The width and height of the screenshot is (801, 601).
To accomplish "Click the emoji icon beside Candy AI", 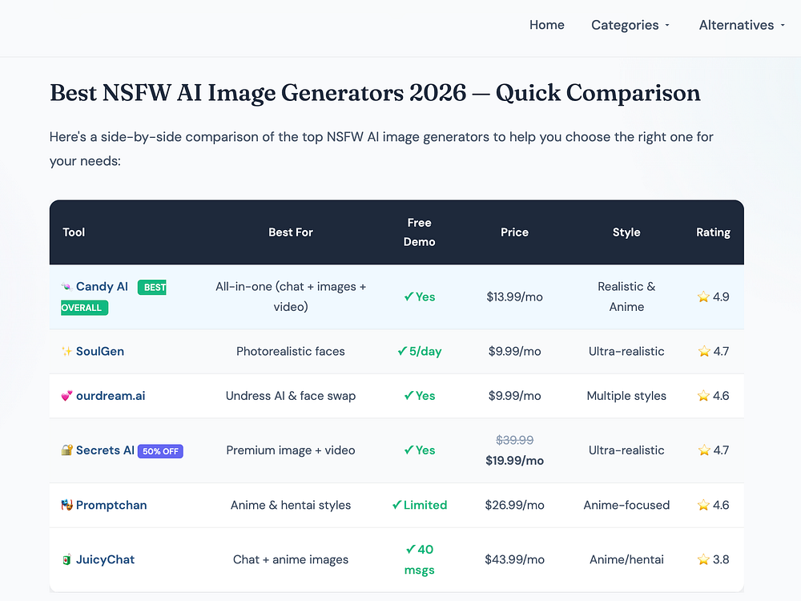I will 66,287.
